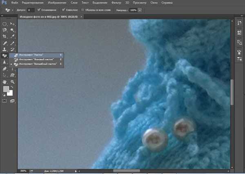Select the Brush tool
Screen dimensions: 245x174
tap(12, 43)
